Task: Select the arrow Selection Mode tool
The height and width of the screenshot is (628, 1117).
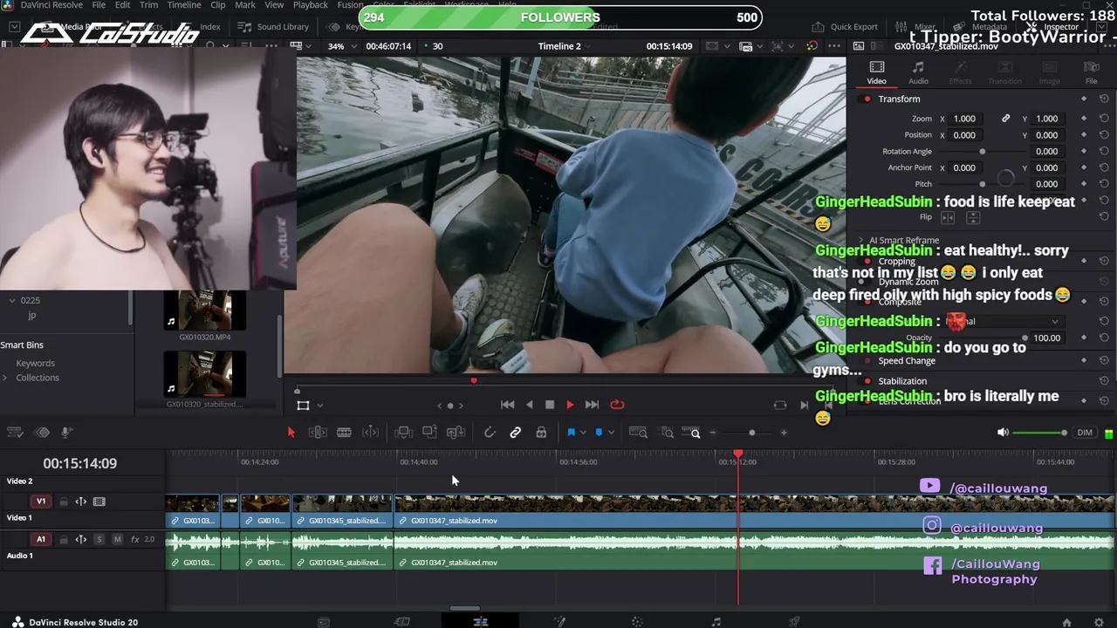Action: point(291,433)
